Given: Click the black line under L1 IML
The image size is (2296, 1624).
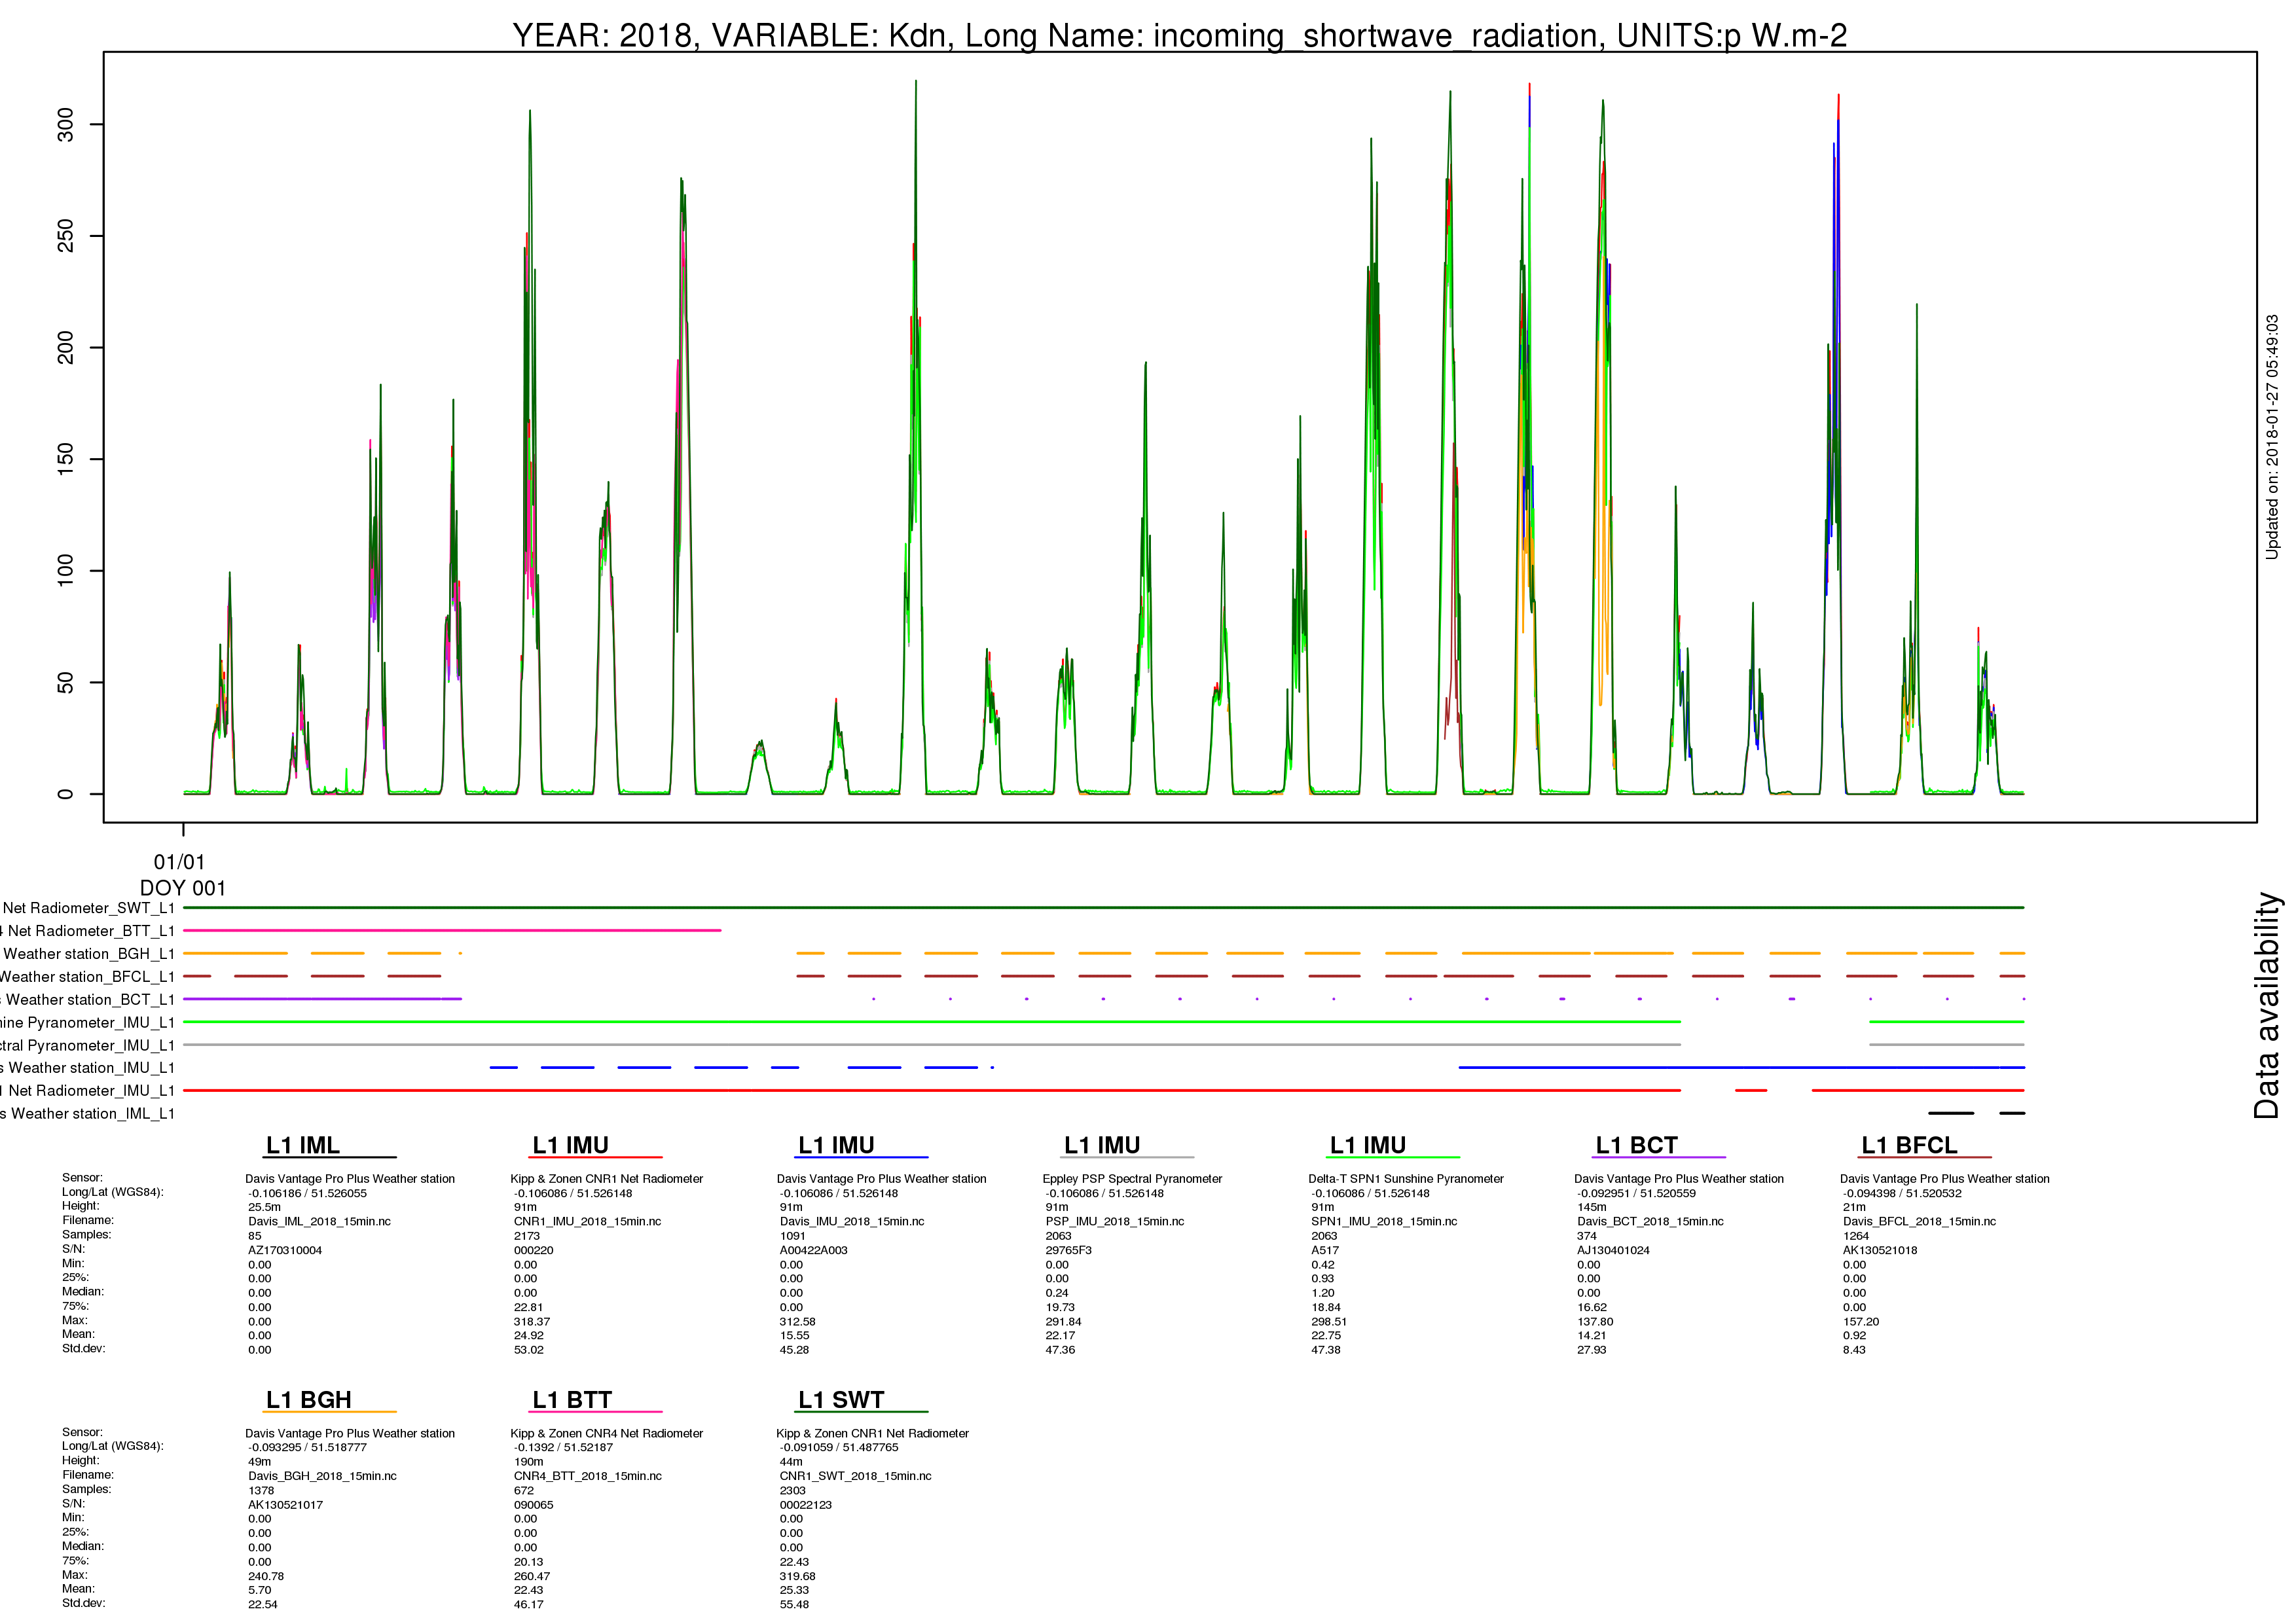Looking at the screenshot, I should [x=330, y=1157].
